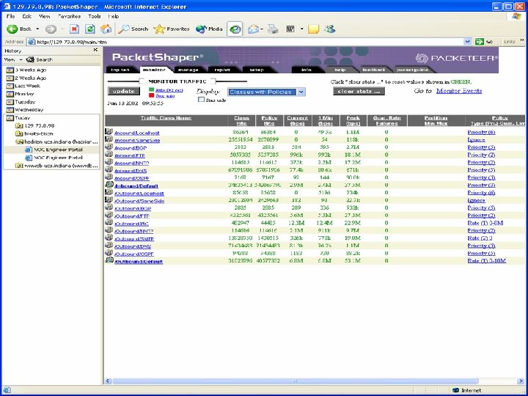Click the green Auto indicator square
This screenshot has width=528, height=396.
152,90
